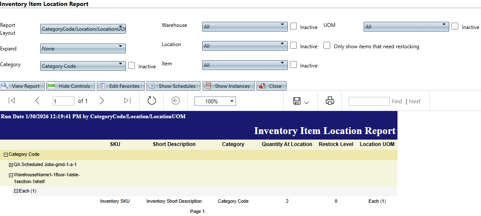Image resolution: width=481 pixels, height=216 pixels.
Task: Click the Hide Controls button
Action: pyautogui.click(x=70, y=86)
